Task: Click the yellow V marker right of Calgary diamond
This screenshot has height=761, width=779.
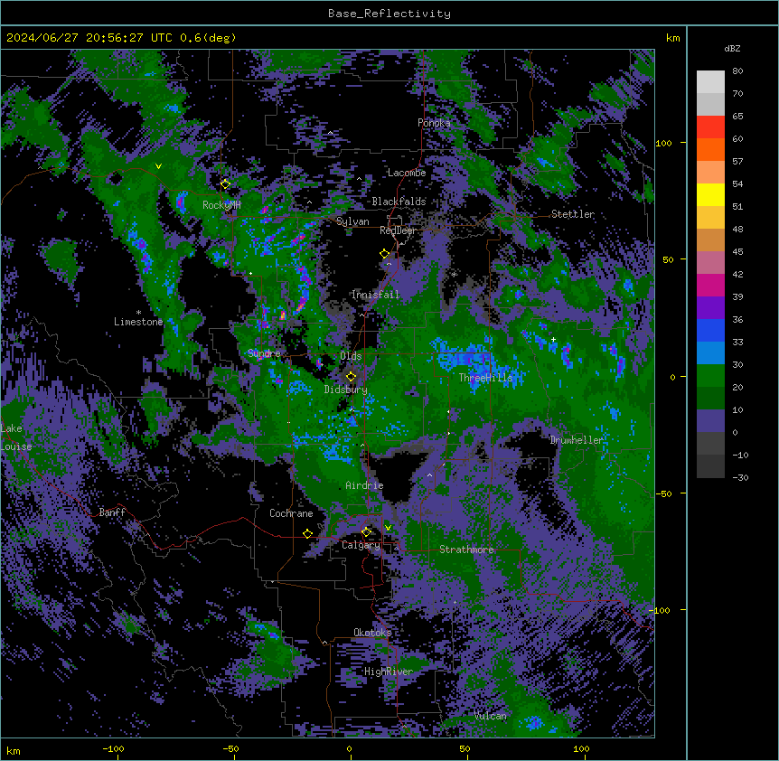Action: coord(388,528)
